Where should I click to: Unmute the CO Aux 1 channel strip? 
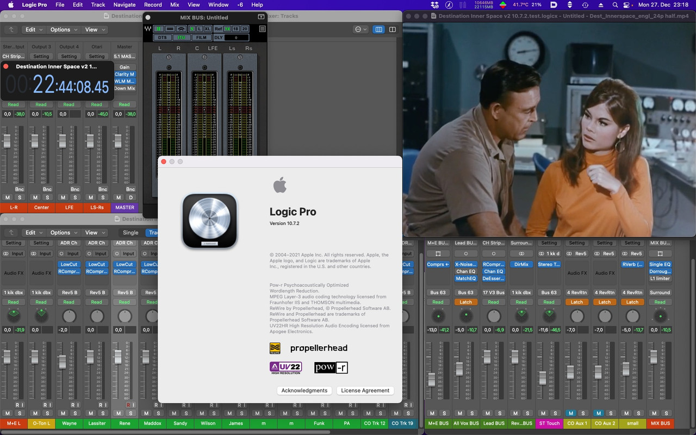(570, 413)
